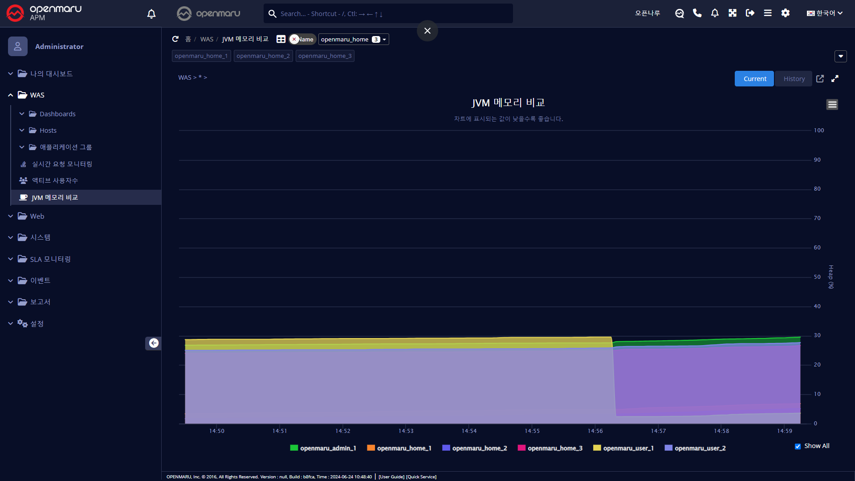
Task: Open the settings gear in top bar
Action: click(x=785, y=13)
